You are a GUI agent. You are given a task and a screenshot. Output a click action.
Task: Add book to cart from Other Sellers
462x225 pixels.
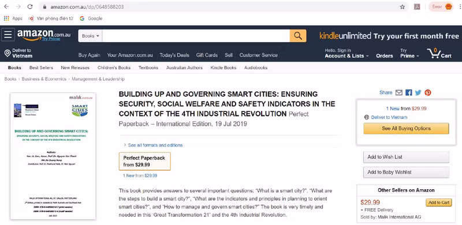coord(439,202)
